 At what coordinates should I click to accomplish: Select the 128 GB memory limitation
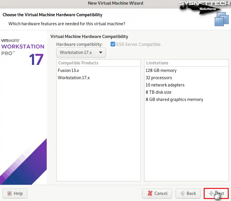click(161, 70)
